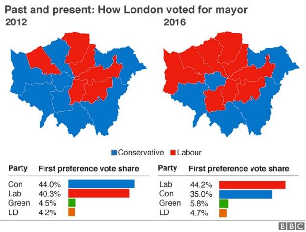This screenshot has width=306, height=232.
Task: Click the 2016 year heading
Action: (175, 22)
